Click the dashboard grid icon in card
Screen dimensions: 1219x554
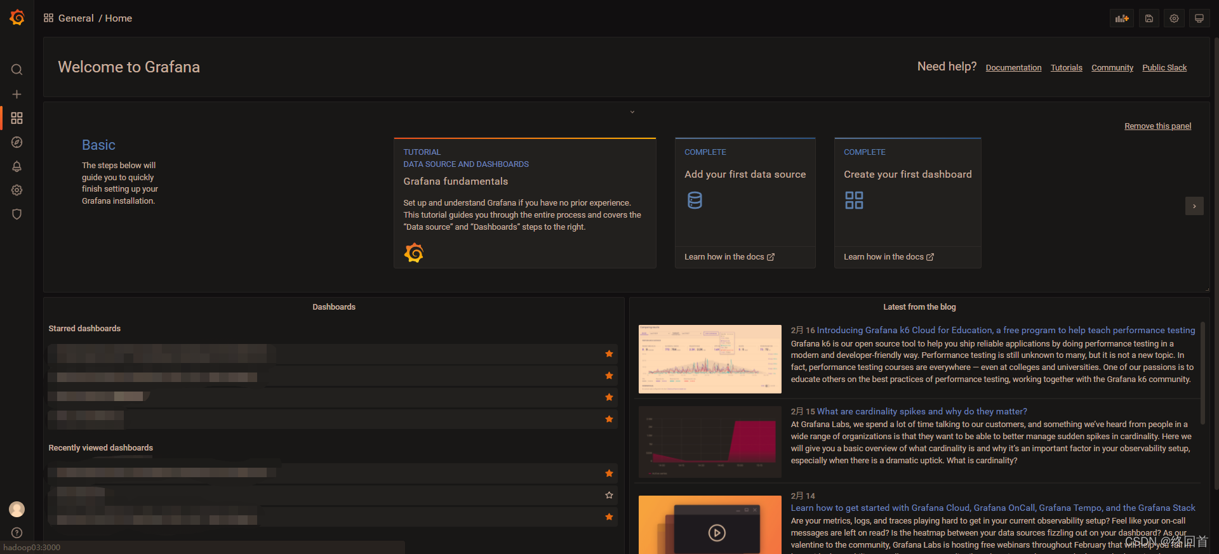pyautogui.click(x=854, y=201)
